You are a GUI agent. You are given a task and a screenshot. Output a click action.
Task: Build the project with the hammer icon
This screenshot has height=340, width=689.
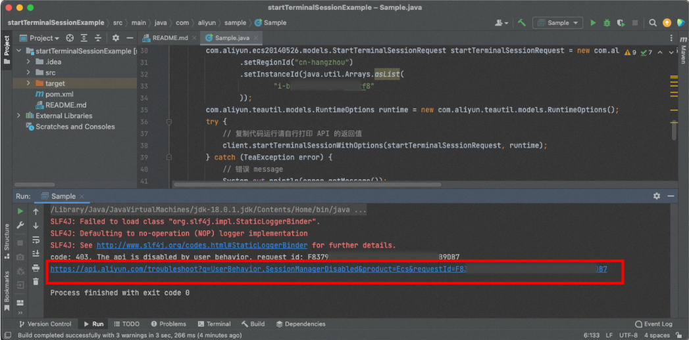click(x=522, y=23)
